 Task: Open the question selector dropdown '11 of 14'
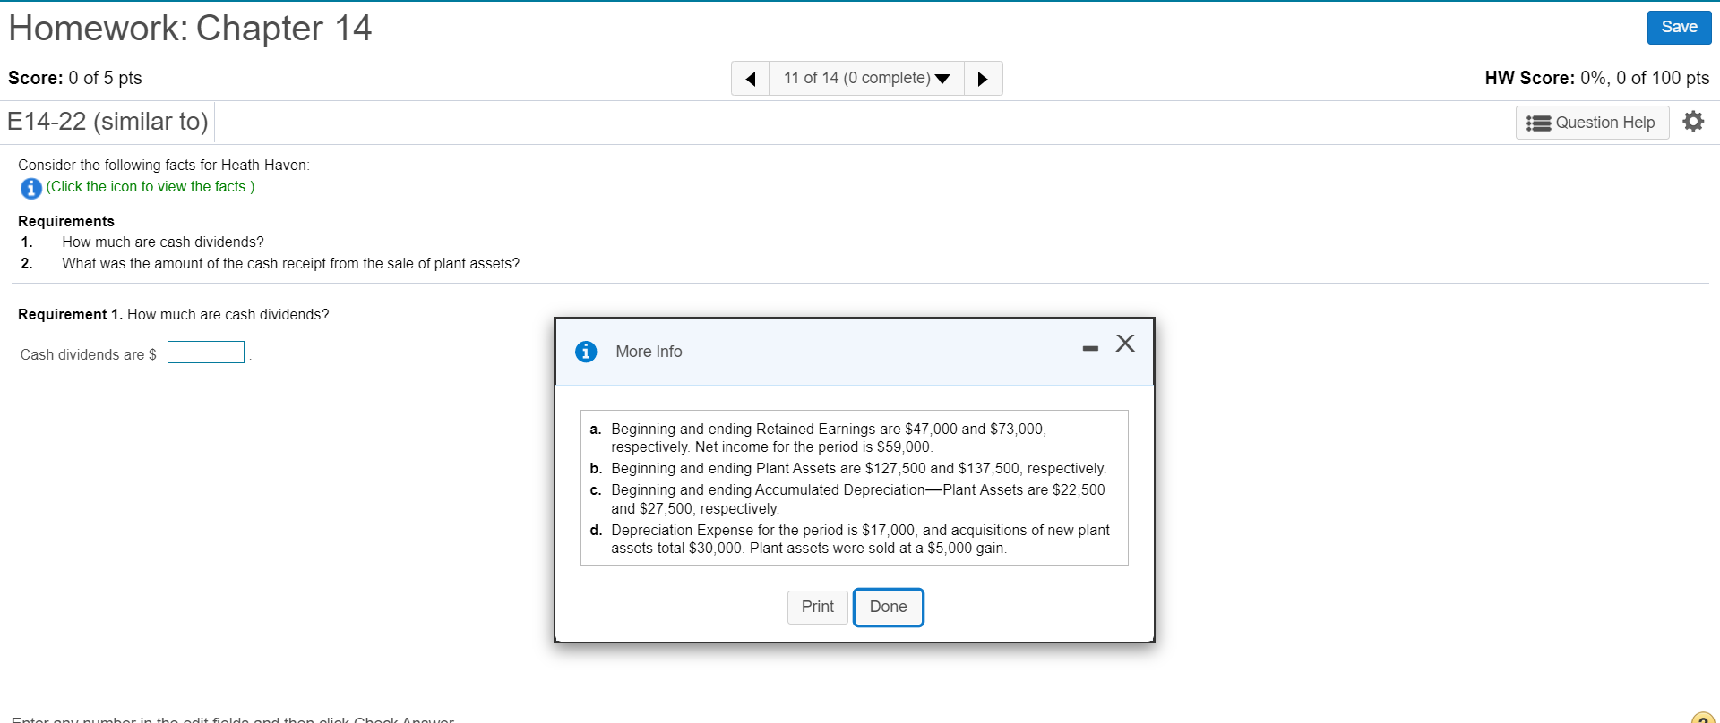[x=866, y=79]
